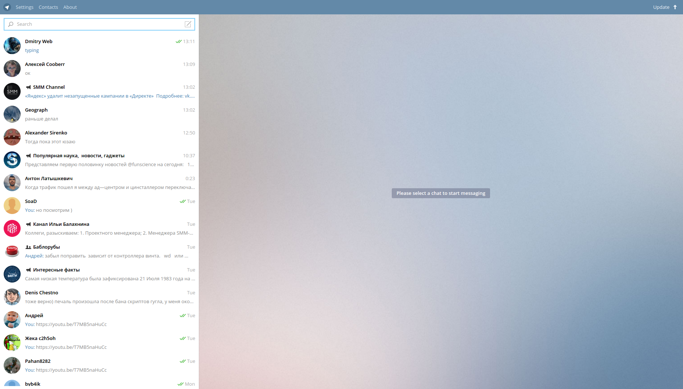Click SMM Channel avatar
The image size is (683, 389).
click(x=12, y=91)
